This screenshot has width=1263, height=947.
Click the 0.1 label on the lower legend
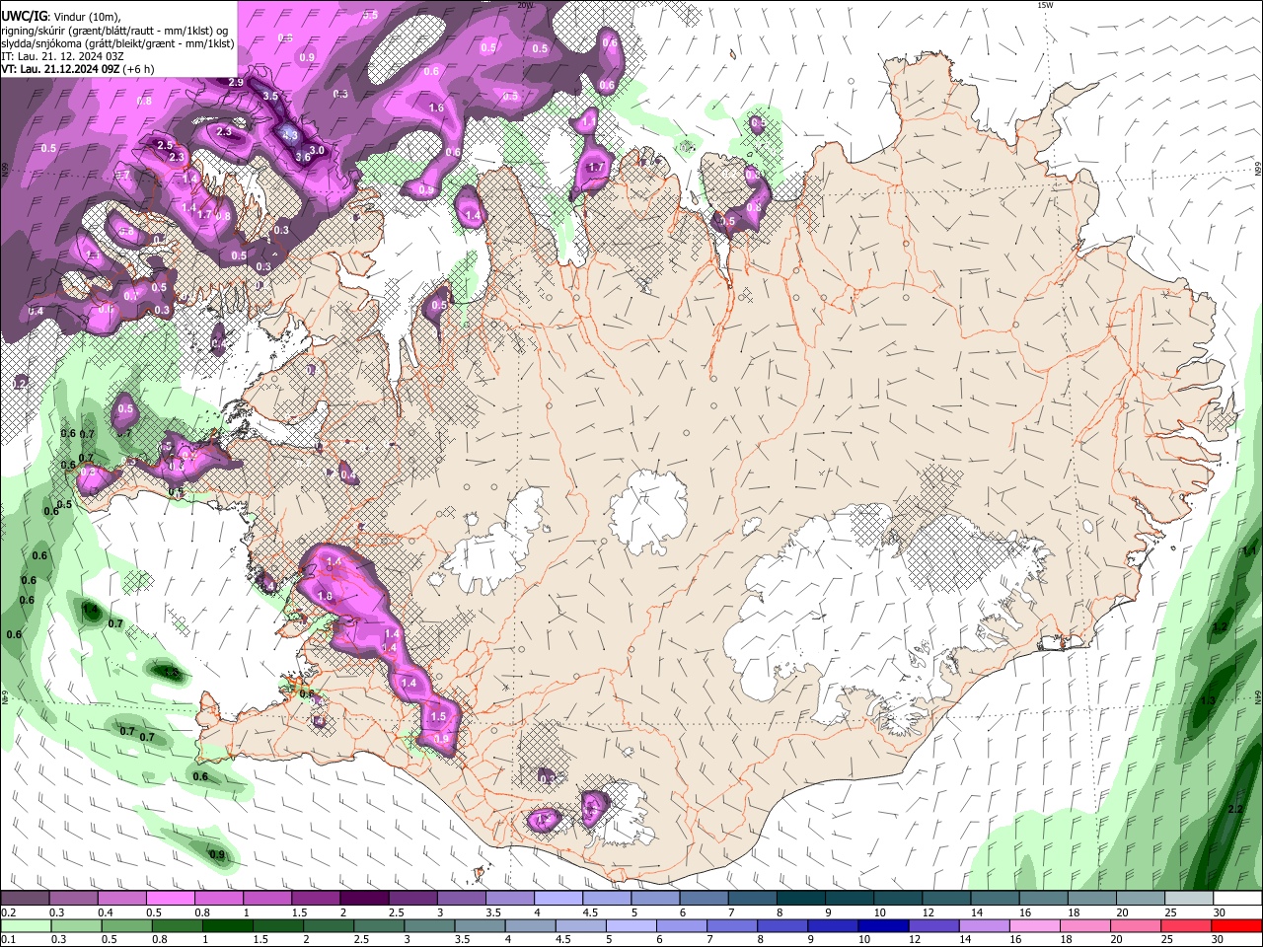pos(9,939)
